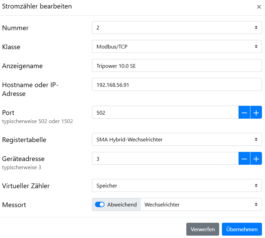Open the Nummer dropdown

click(177, 27)
